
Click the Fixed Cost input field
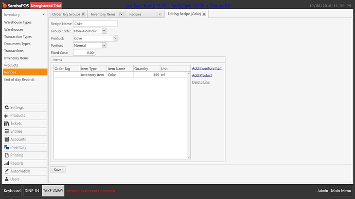(84, 52)
